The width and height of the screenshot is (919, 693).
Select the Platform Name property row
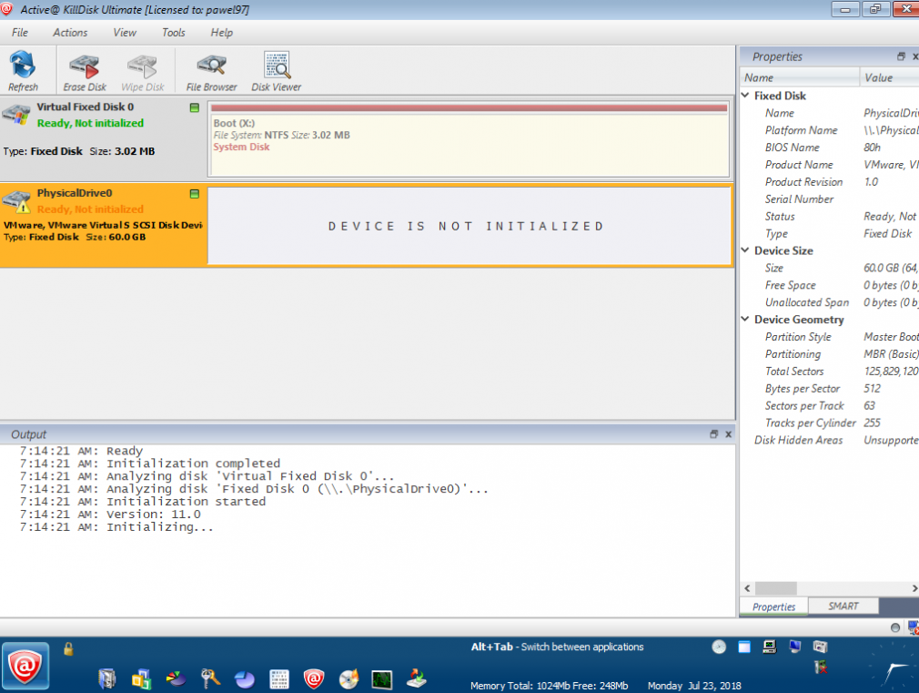point(829,130)
